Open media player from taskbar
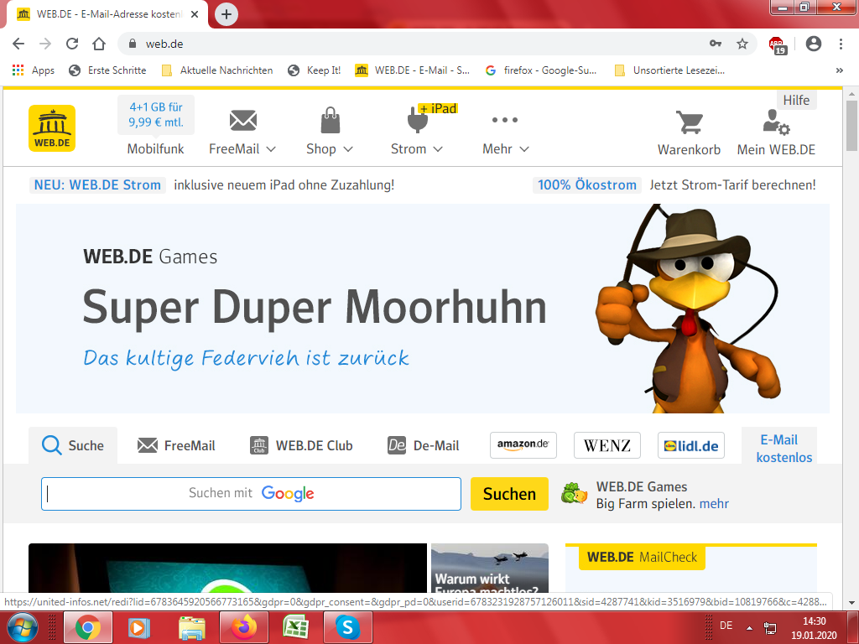Image resolution: width=859 pixels, height=644 pixels. [x=140, y=627]
